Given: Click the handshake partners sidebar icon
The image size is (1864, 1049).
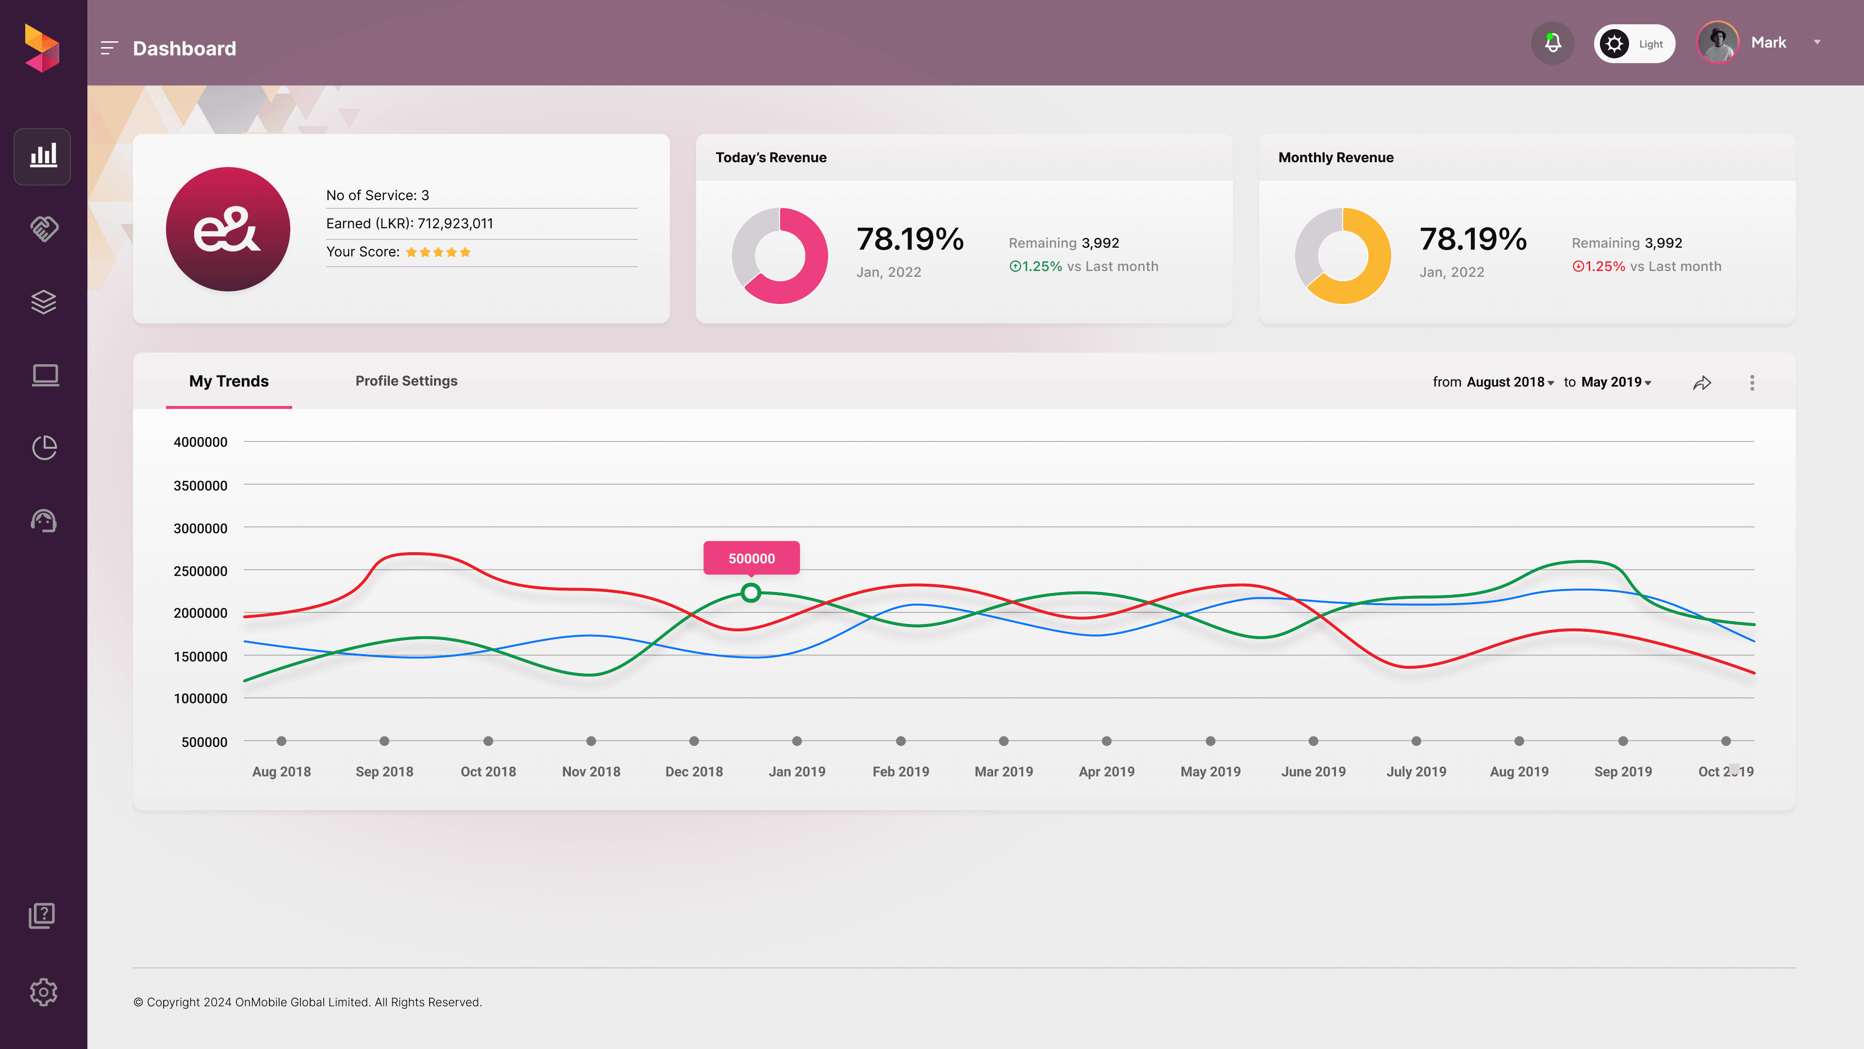Looking at the screenshot, I should pos(44,229).
